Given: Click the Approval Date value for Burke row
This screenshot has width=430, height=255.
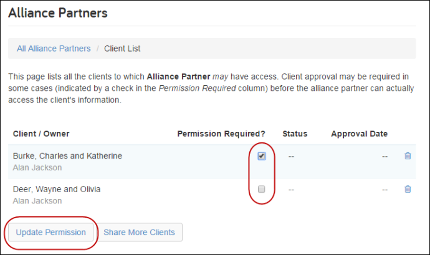Looking at the screenshot, I should [385, 157].
